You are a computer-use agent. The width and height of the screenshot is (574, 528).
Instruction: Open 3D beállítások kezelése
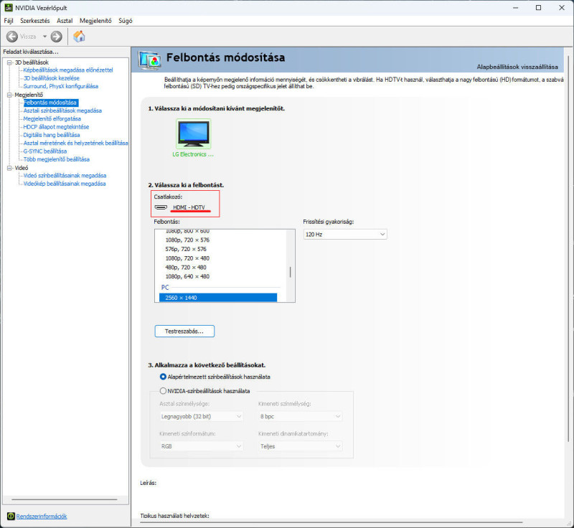point(51,78)
